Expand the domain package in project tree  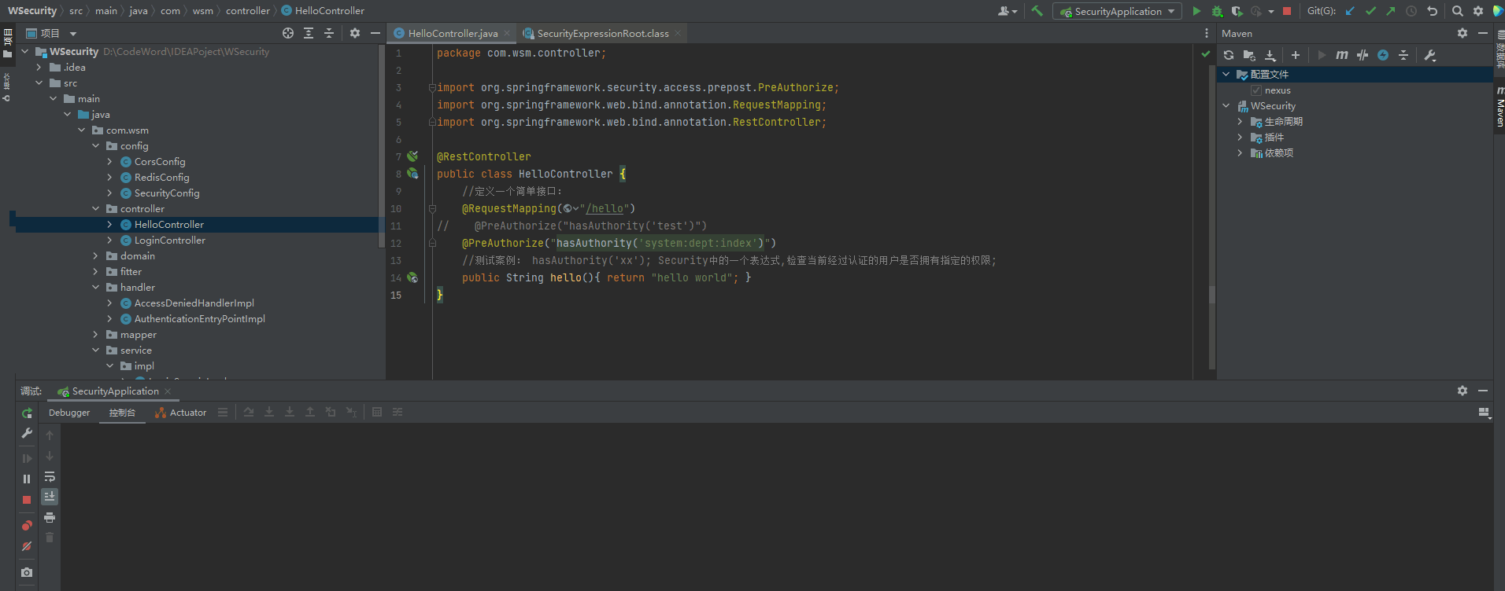pos(96,256)
